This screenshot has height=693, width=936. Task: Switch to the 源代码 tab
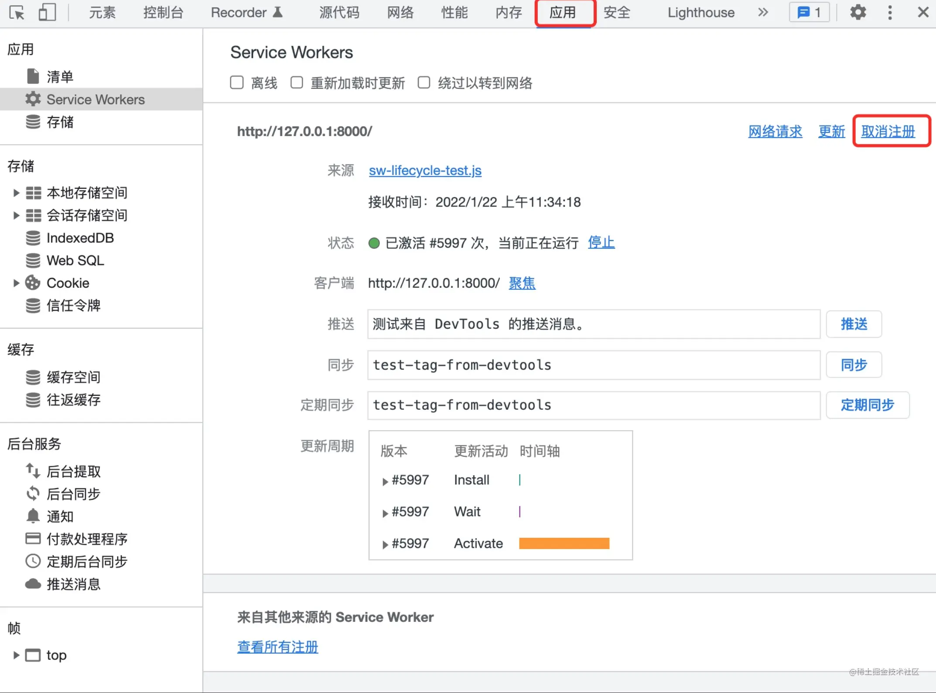pos(339,13)
